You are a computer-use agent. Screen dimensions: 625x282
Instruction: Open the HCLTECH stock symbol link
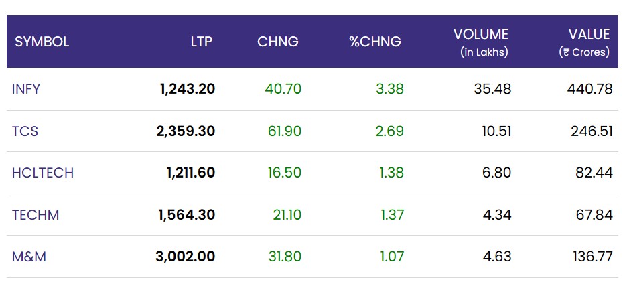[43, 173]
